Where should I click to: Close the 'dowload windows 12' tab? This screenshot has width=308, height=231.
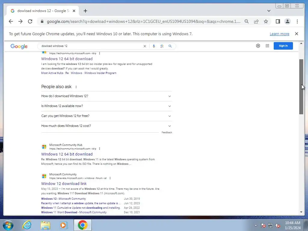pyautogui.click(x=74, y=11)
